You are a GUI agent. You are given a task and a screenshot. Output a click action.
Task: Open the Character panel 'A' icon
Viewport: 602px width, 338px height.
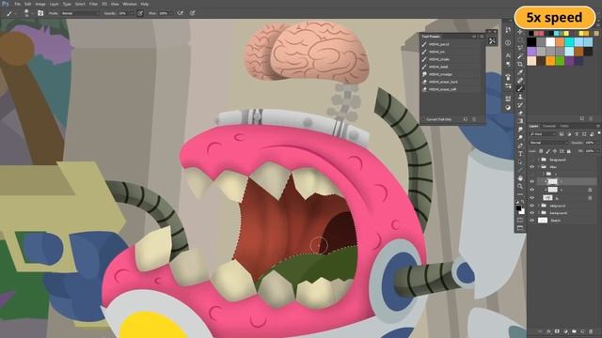point(508,55)
